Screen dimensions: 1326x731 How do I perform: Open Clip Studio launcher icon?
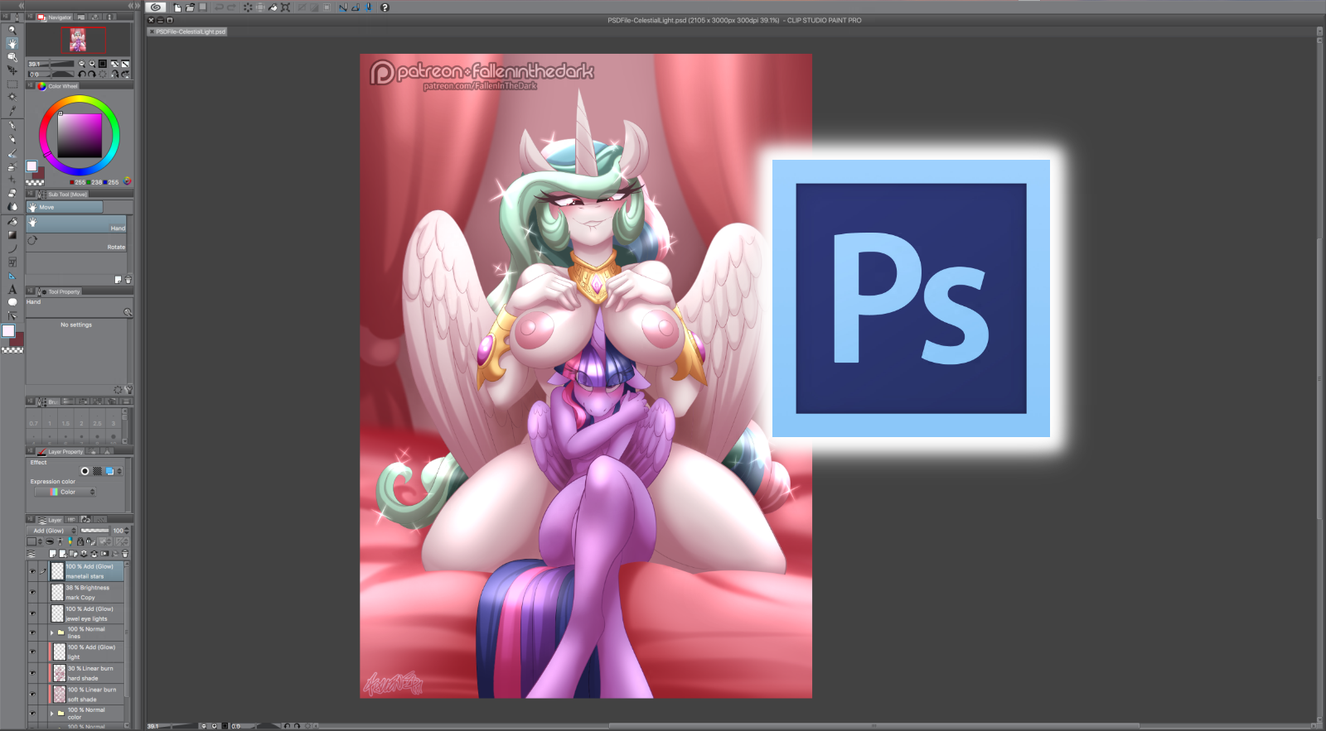[156, 7]
